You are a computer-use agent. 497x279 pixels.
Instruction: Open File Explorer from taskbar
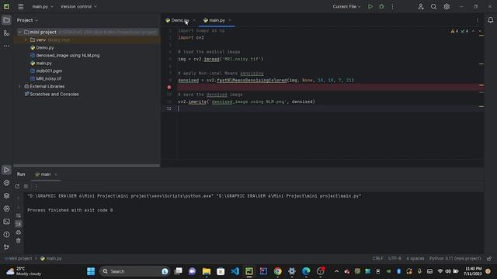tap(207, 271)
